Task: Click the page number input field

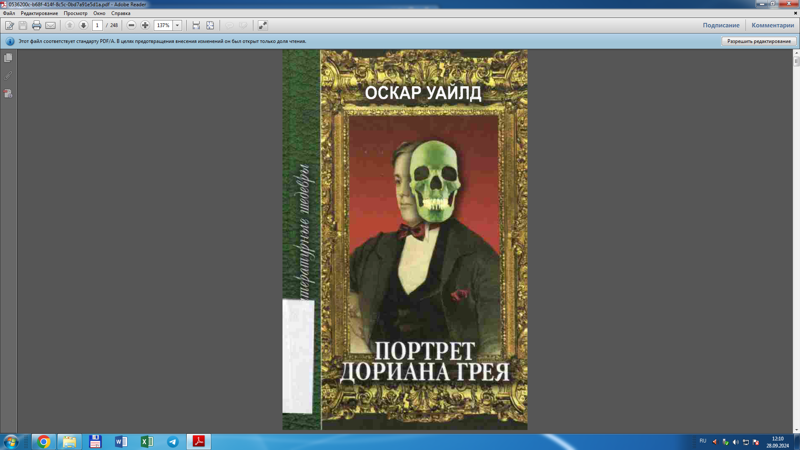Action: [97, 25]
